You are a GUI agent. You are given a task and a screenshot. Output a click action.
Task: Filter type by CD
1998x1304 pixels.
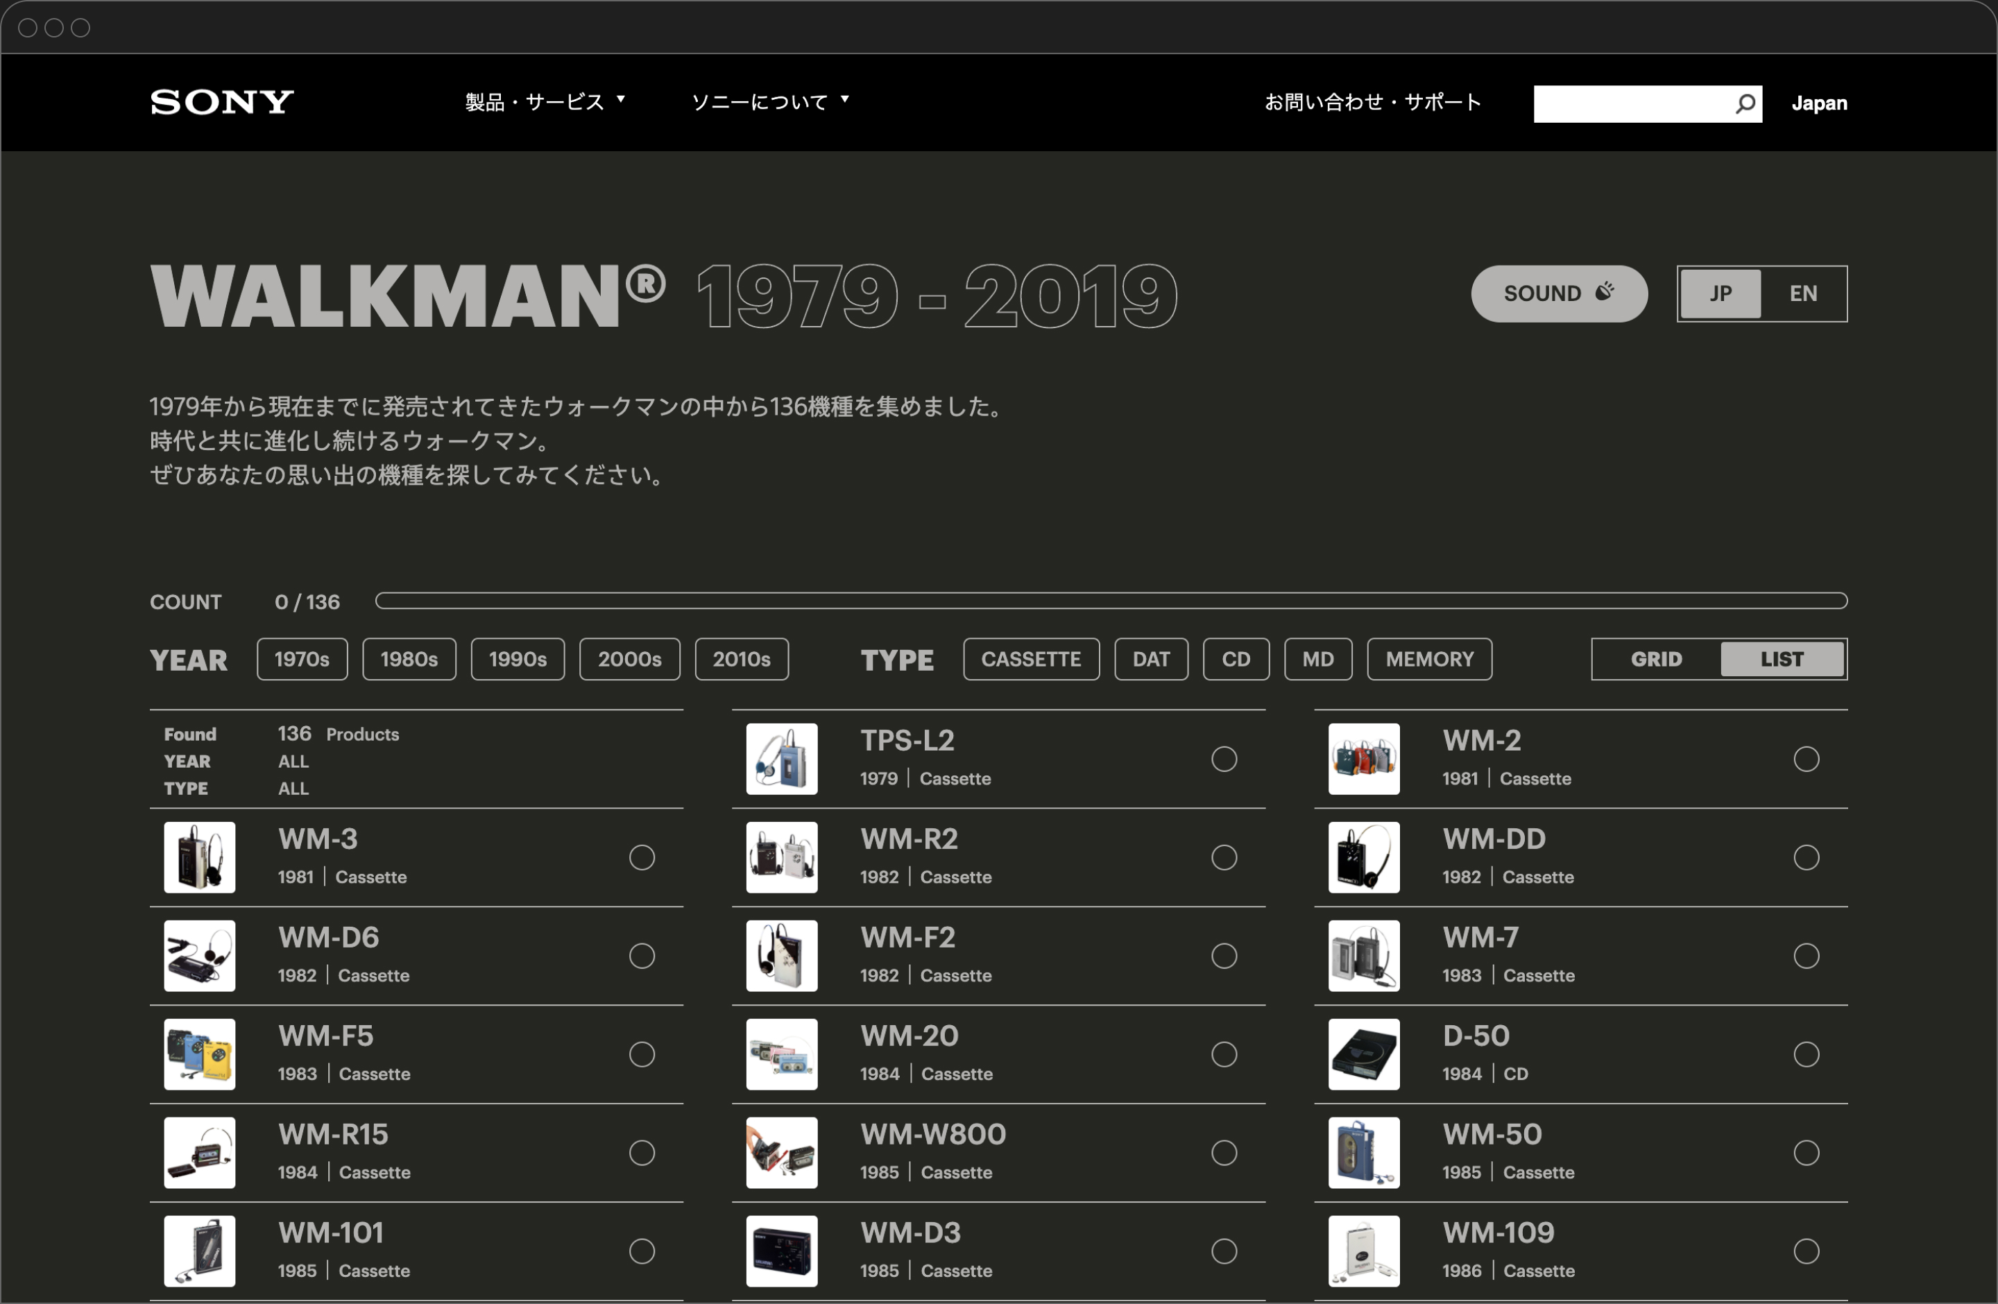click(x=1236, y=660)
